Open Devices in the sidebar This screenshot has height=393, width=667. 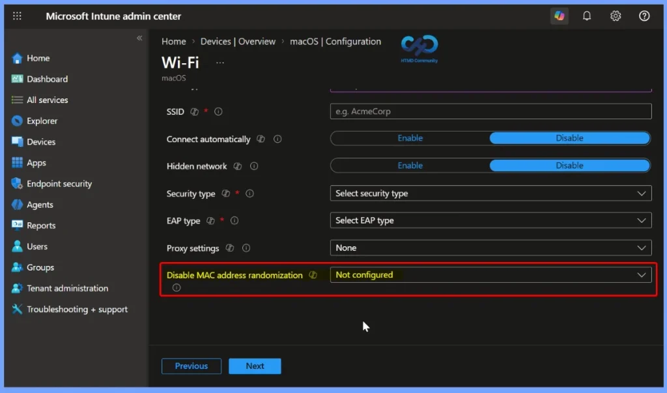click(x=41, y=142)
